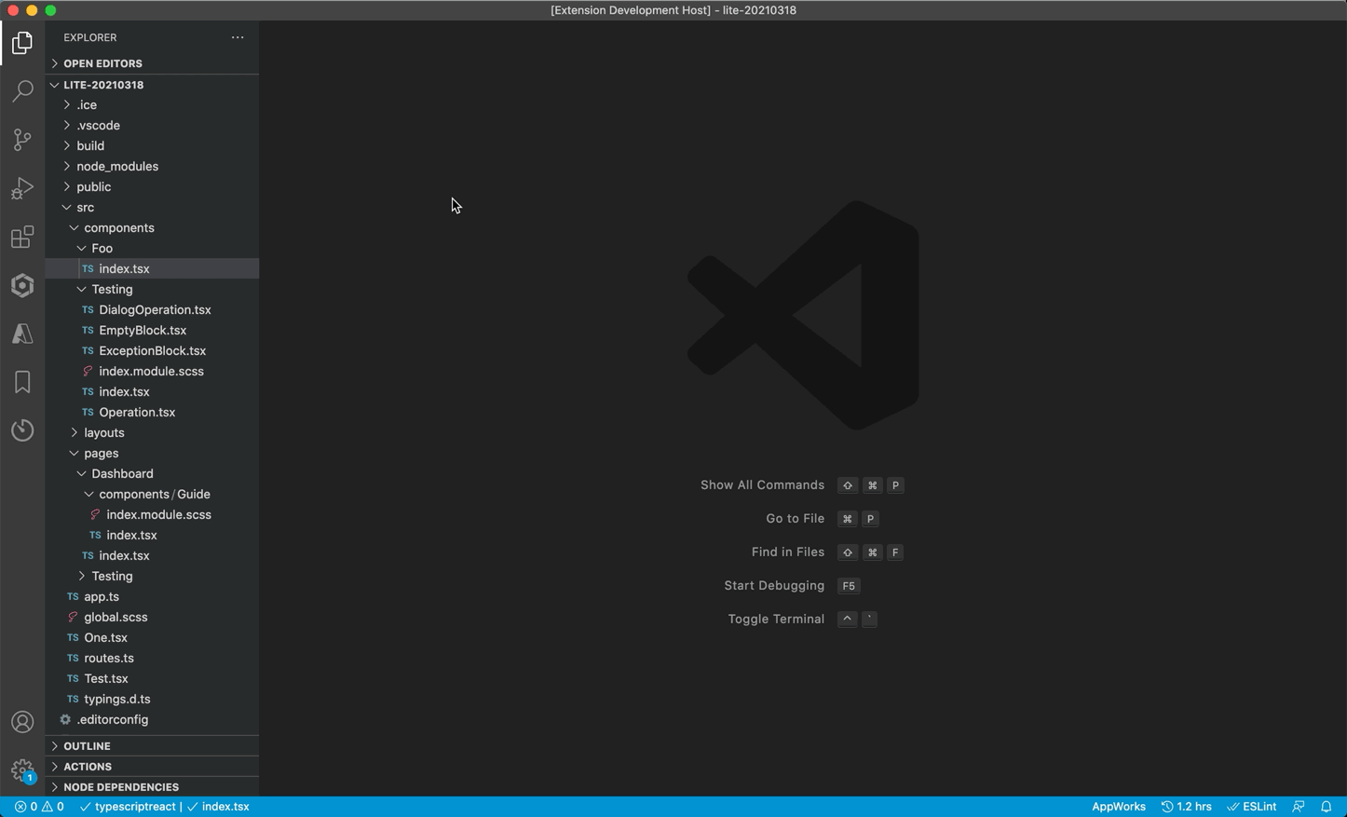Open global.scss file
Screen dimensions: 1347x817
(152, 618)
